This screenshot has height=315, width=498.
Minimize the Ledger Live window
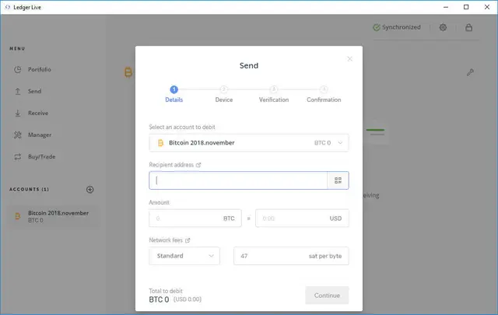(446, 7)
